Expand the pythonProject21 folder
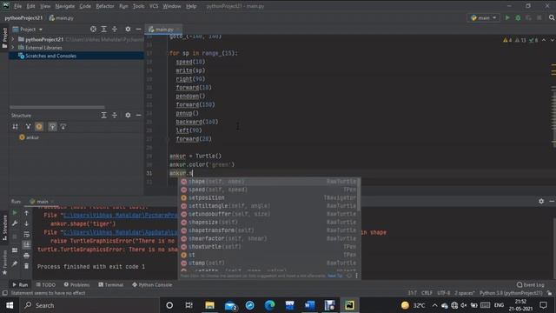Screen dimensions: 556x313 pos(13,39)
